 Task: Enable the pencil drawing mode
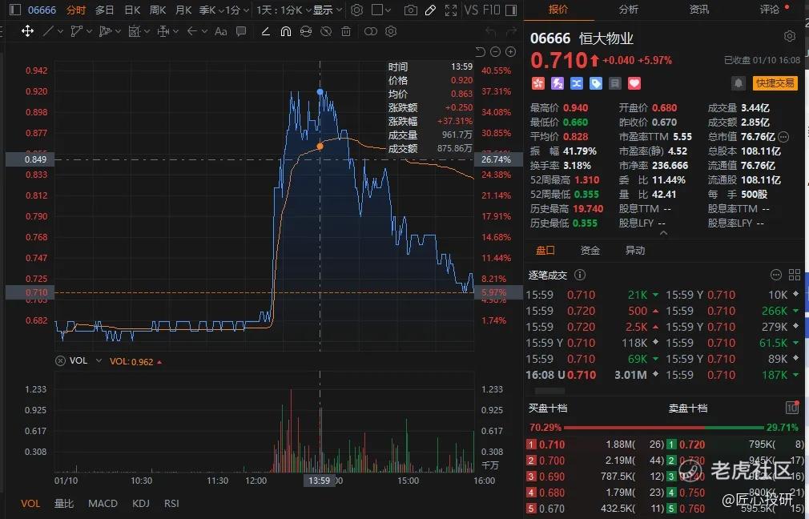(430, 10)
